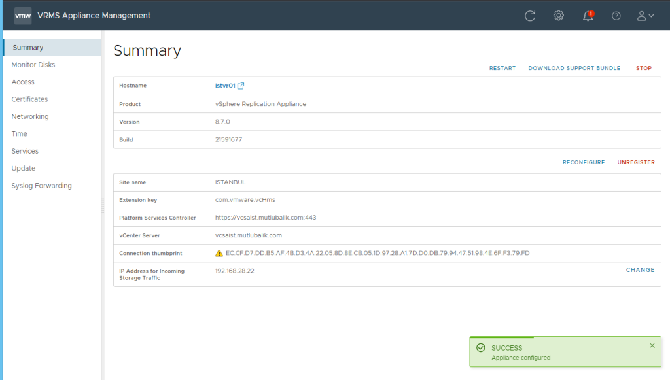Image resolution: width=670 pixels, height=380 pixels.
Task: Click the site name ISTANBUL
Action: 230,182
